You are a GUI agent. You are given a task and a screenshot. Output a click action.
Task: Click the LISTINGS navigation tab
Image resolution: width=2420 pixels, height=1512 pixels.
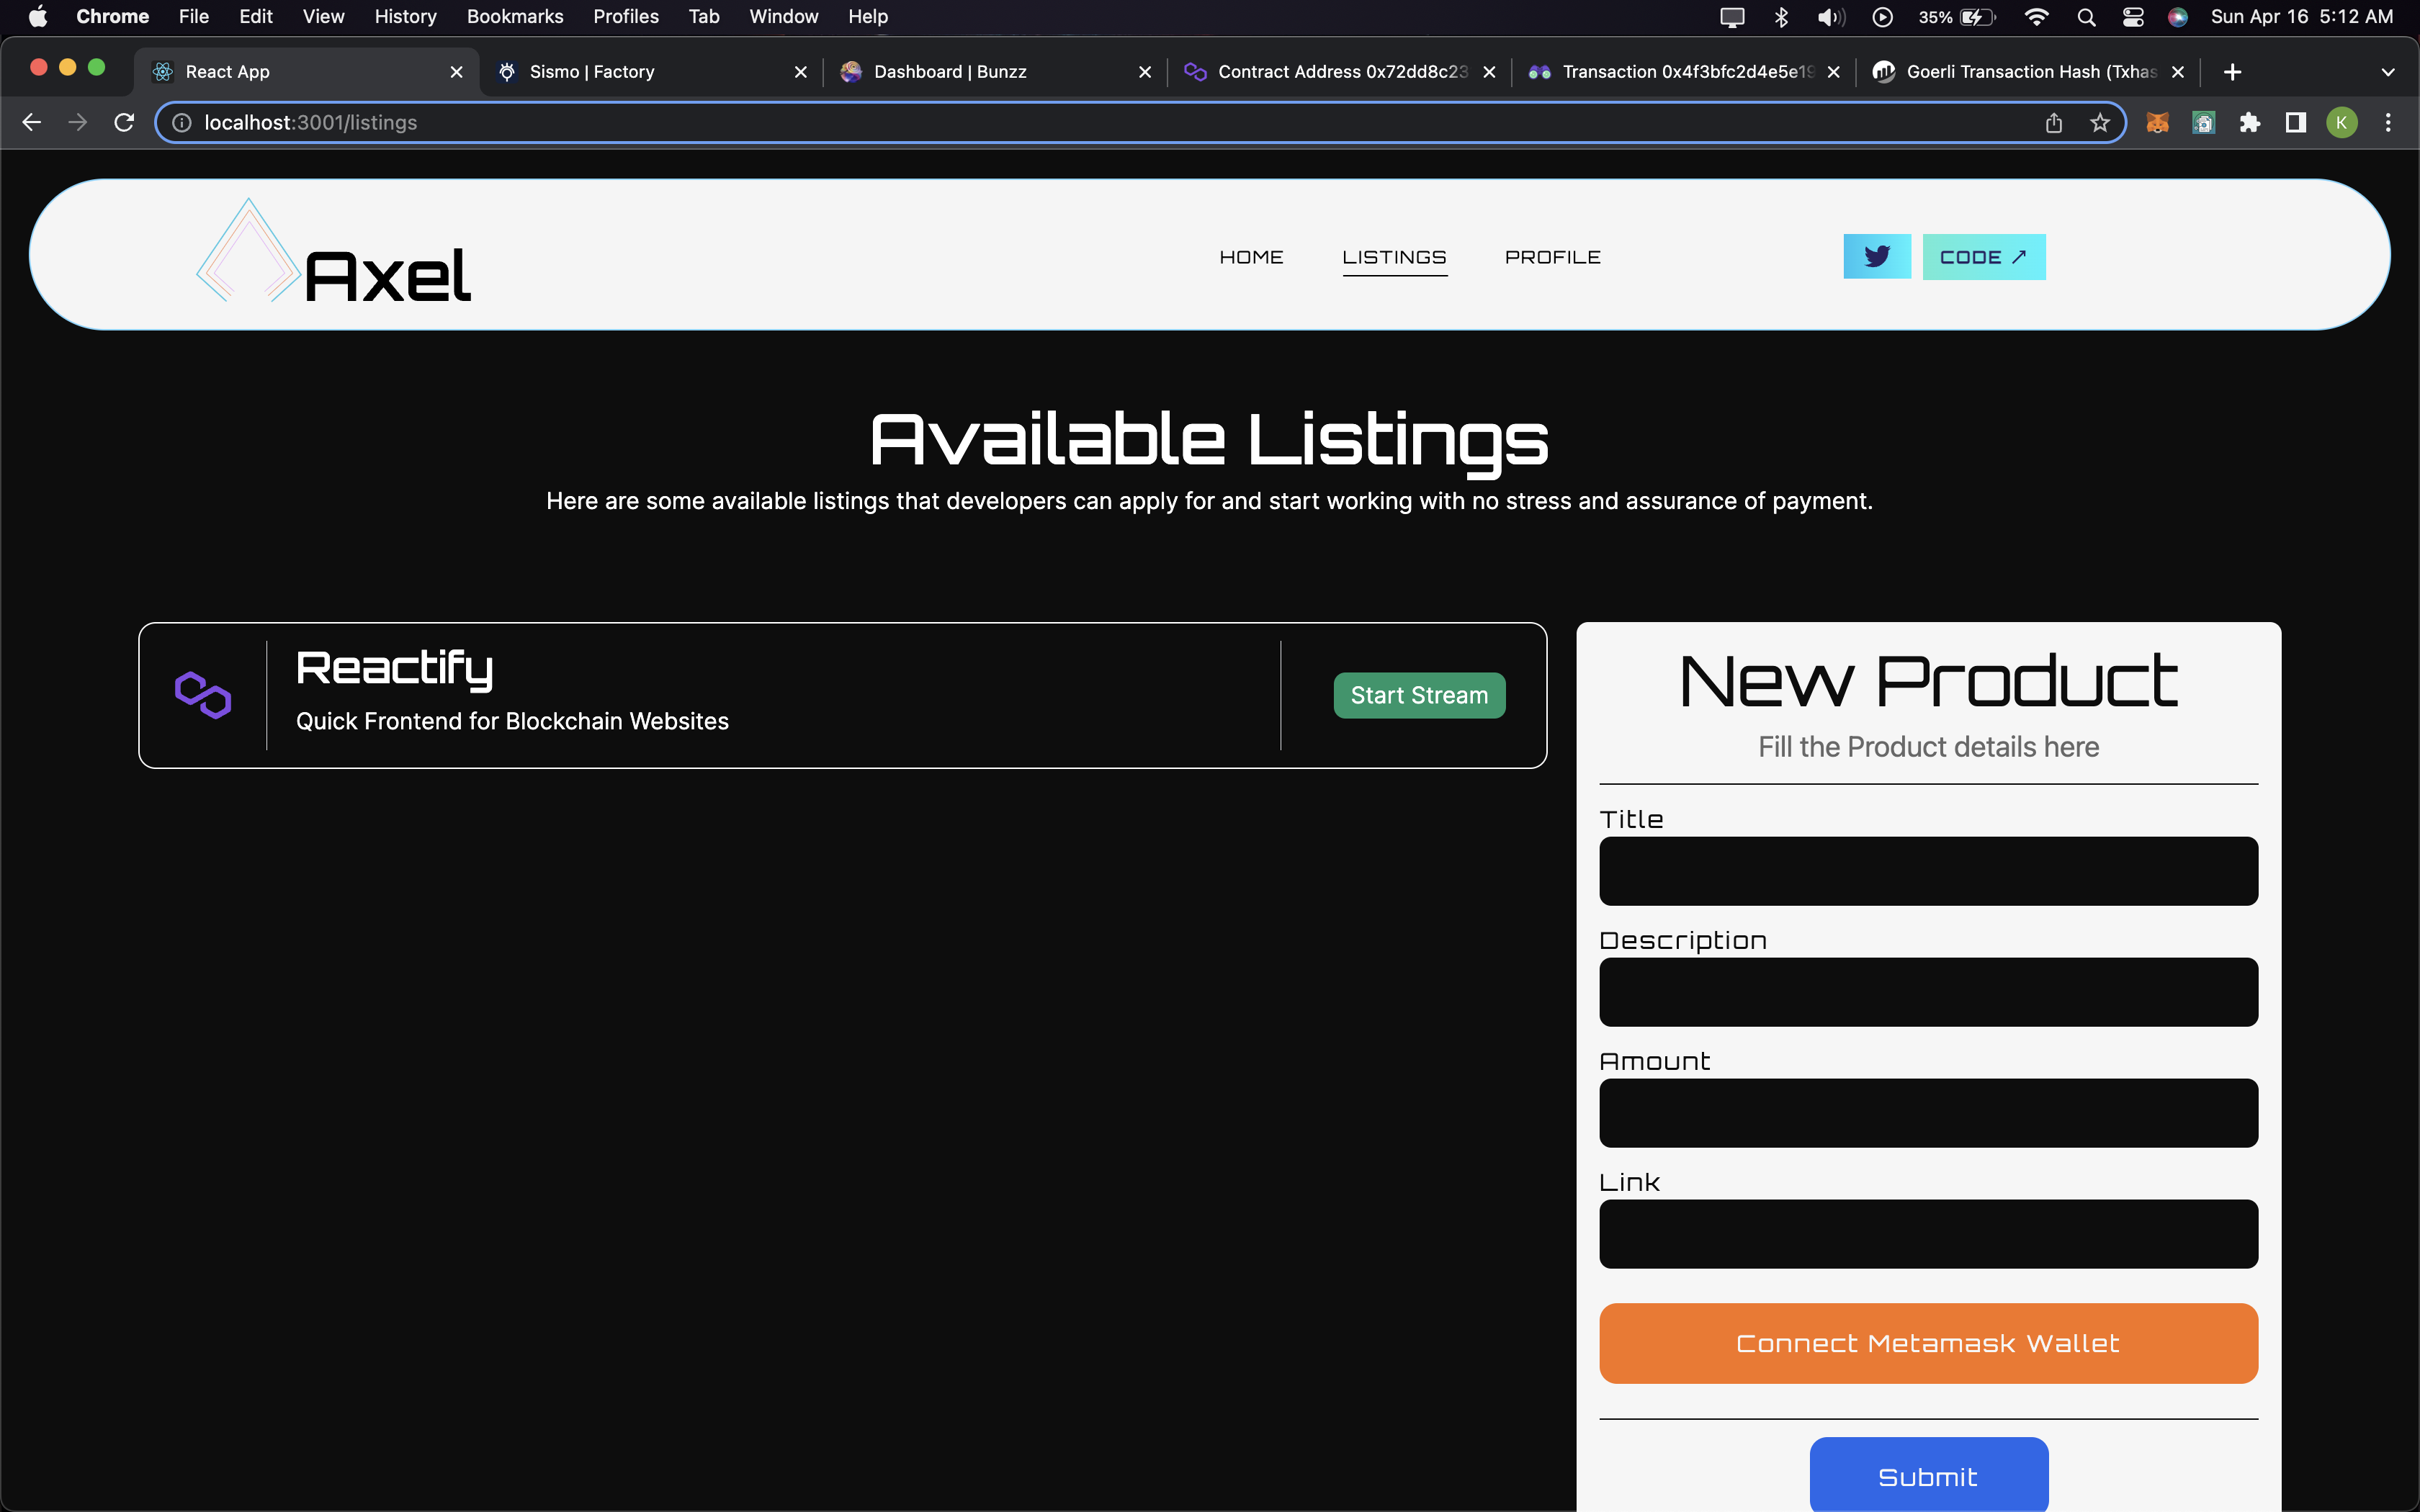click(x=1394, y=256)
